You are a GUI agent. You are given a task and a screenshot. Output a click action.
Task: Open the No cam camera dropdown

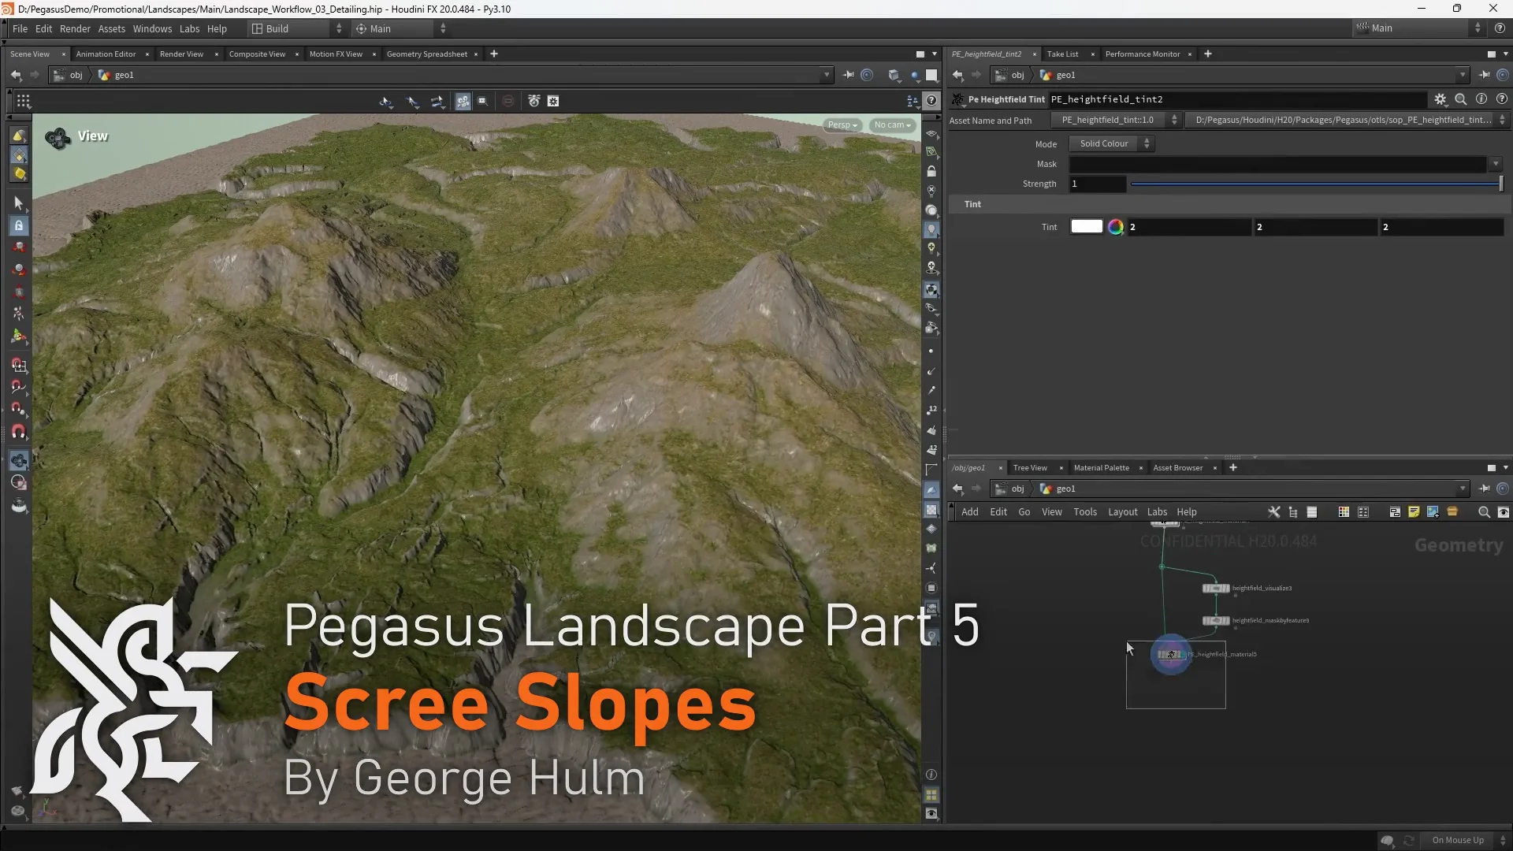(x=891, y=124)
